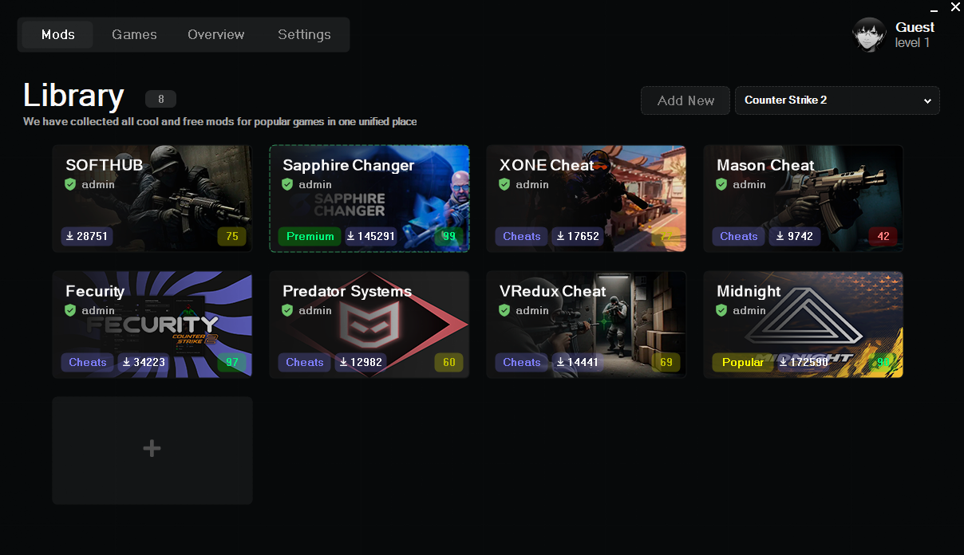This screenshot has width=964, height=555.
Task: Click the verified shield on XONE Cheat
Action: (x=504, y=184)
